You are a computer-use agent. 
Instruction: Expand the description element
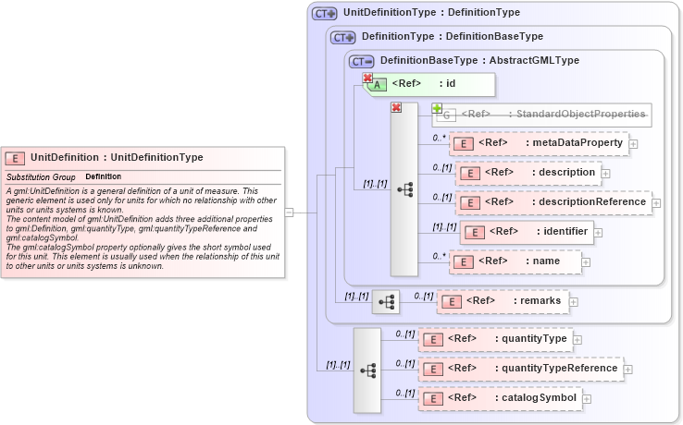click(x=605, y=174)
